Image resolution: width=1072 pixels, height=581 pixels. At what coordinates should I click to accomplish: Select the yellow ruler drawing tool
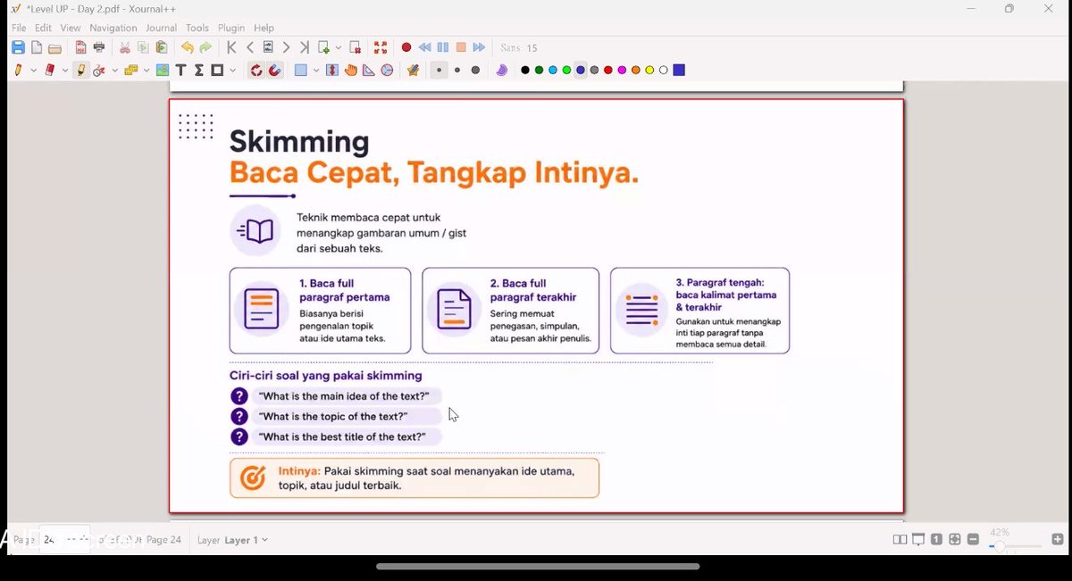click(130, 70)
